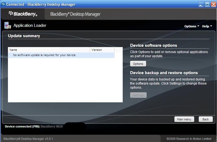Click the 'Update summary' heading
Screen dimensions: 217x142
pos(24,36)
